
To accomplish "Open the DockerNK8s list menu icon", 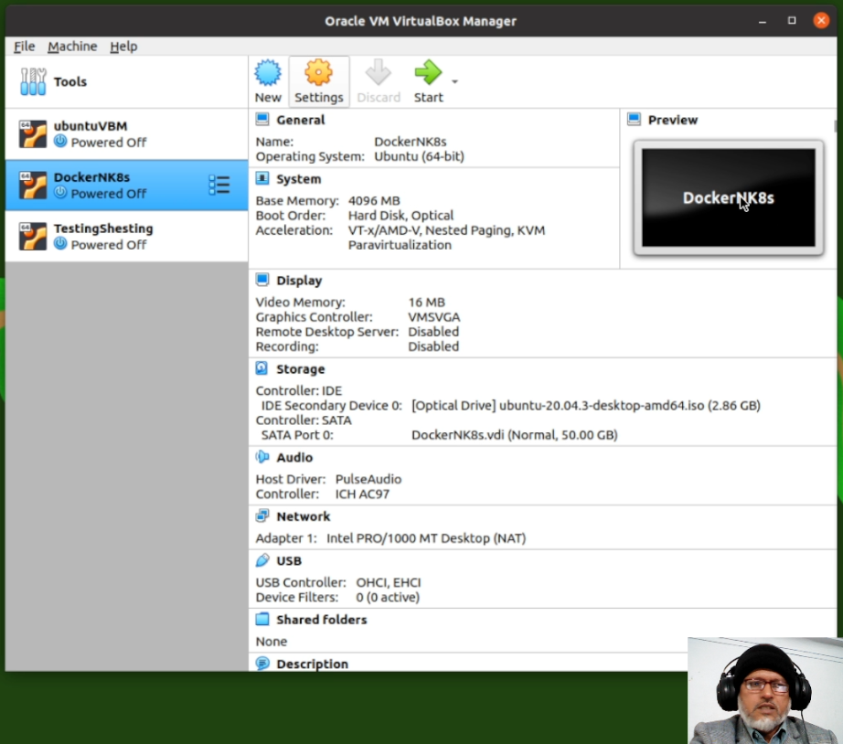I will click(219, 185).
